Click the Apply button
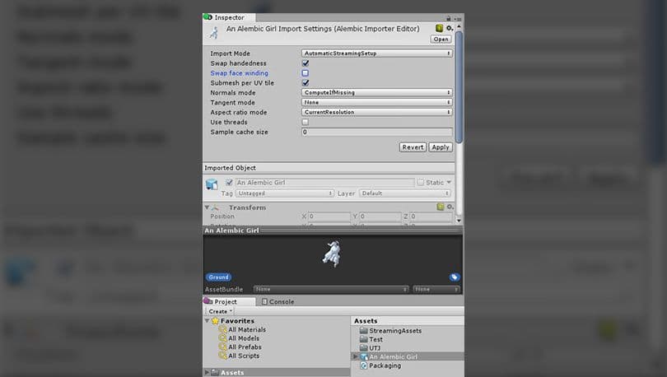 coord(441,147)
